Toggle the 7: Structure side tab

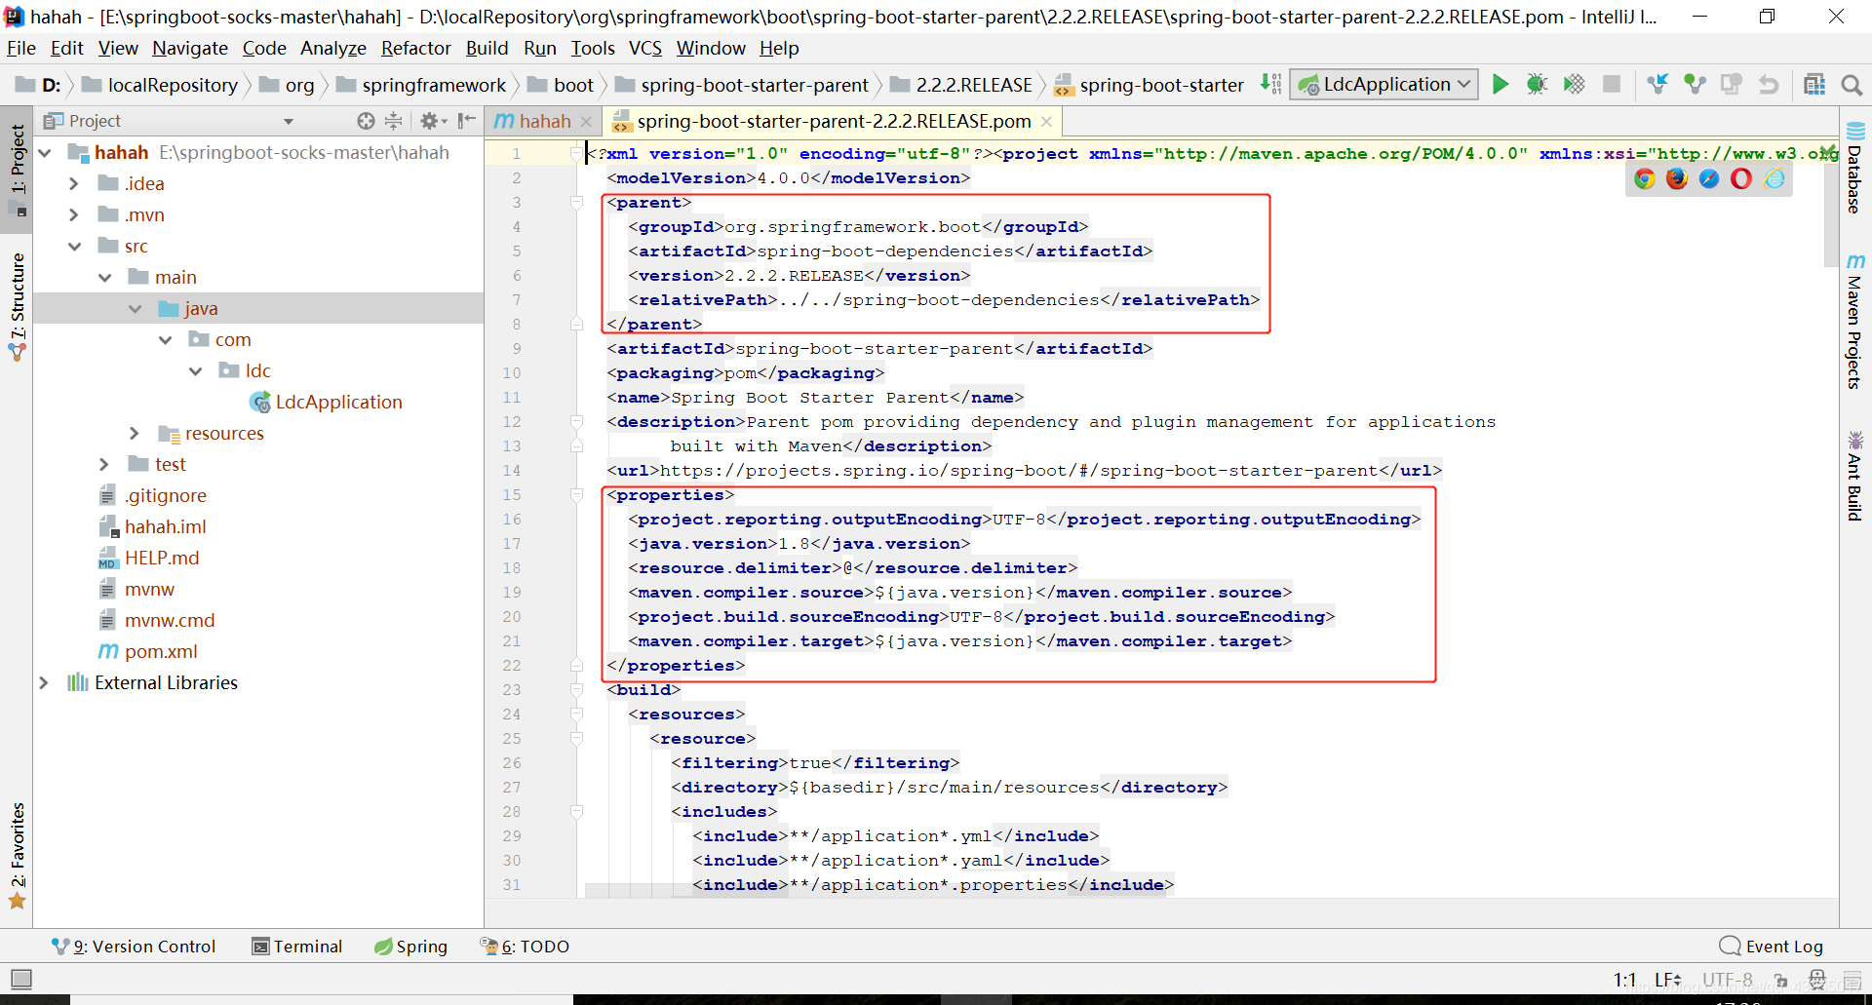tap(18, 307)
